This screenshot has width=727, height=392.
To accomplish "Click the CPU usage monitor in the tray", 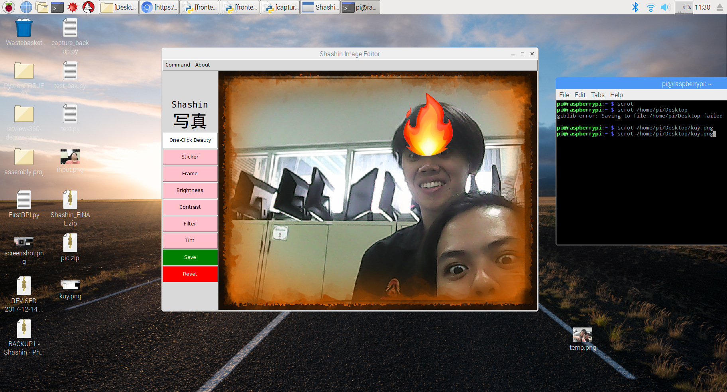I will pos(684,7).
